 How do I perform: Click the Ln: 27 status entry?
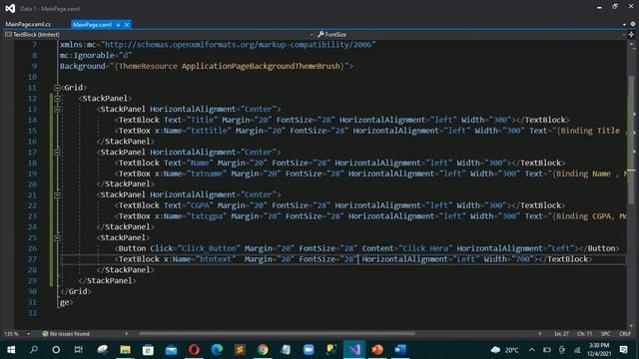(x=561, y=334)
